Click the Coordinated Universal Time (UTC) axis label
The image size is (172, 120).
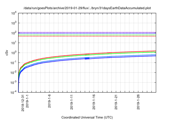(x=87, y=117)
